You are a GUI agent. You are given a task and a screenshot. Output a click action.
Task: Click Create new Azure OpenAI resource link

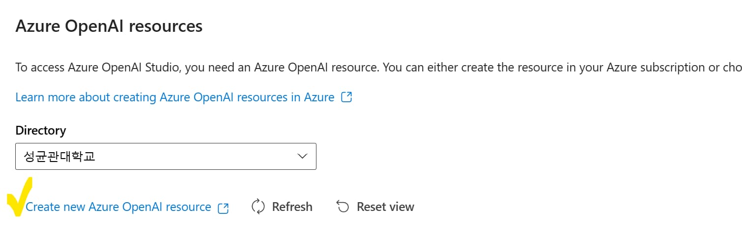pos(118,207)
